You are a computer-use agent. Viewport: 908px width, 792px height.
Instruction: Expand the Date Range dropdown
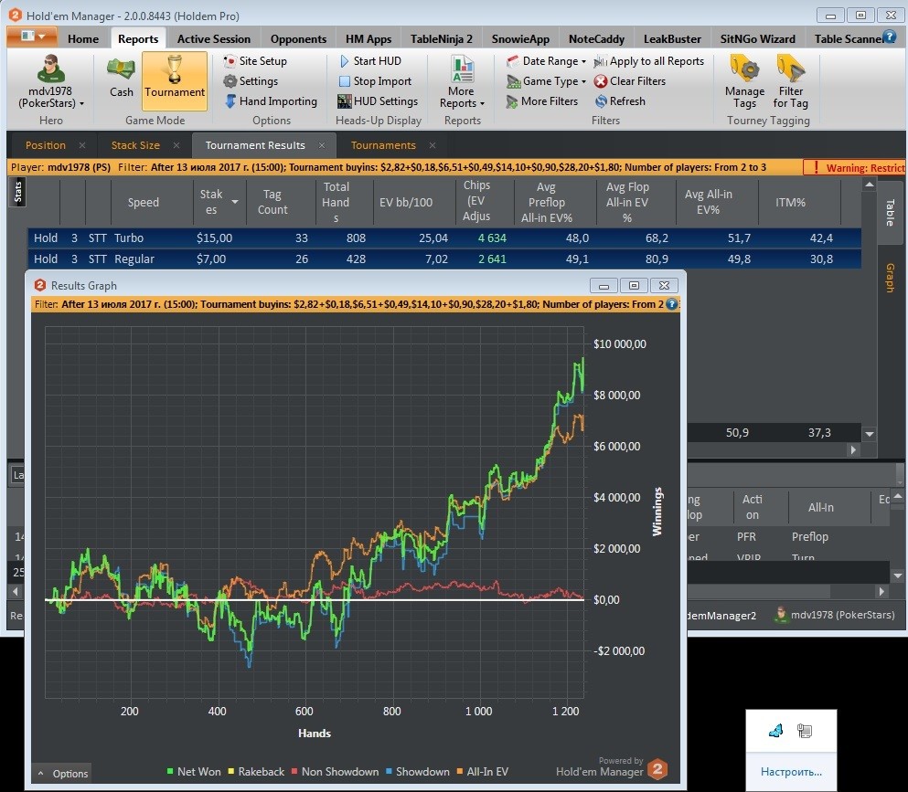546,60
